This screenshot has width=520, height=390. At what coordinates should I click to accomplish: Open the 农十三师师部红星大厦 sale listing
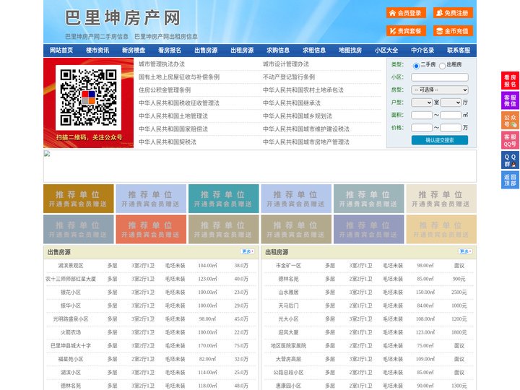click(x=71, y=279)
